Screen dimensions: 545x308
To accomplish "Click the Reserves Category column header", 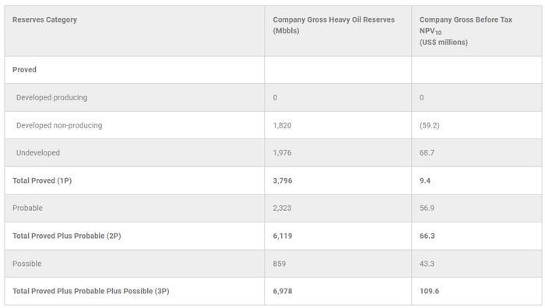I will (44, 19).
